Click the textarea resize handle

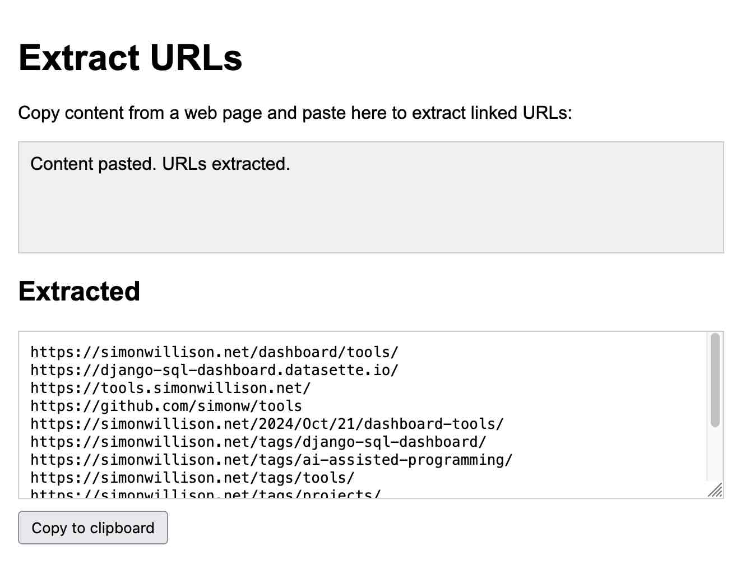click(716, 491)
